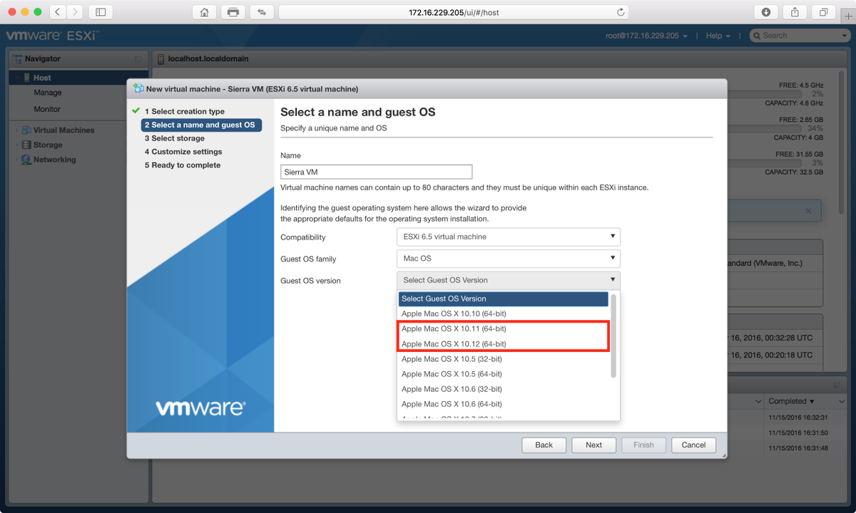Add a new Safari tab with plus

click(x=848, y=15)
